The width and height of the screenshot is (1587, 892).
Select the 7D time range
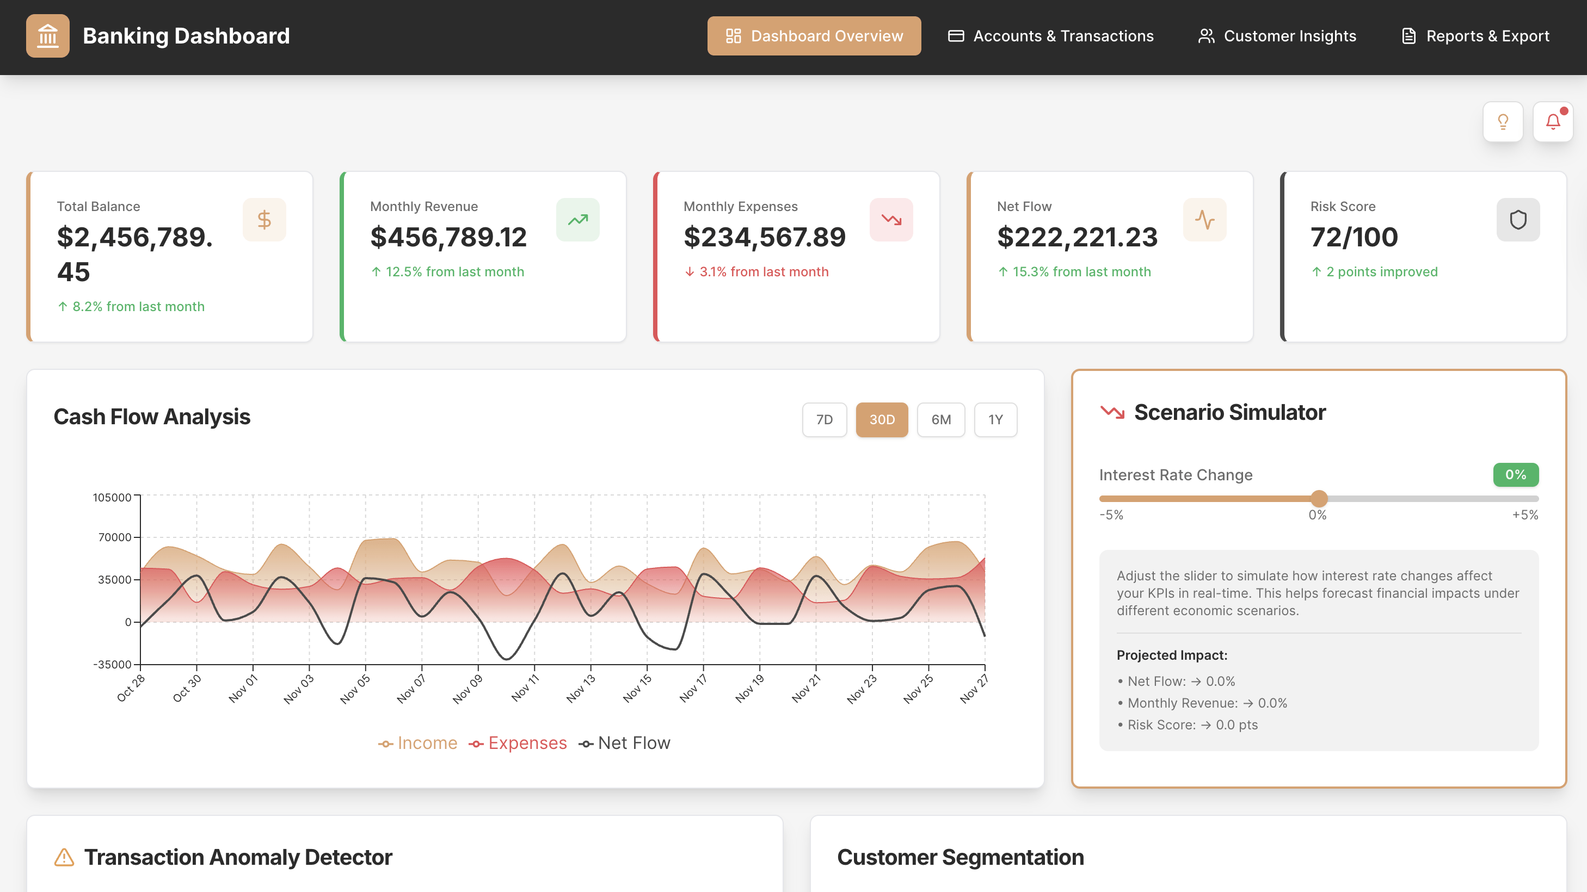(825, 420)
